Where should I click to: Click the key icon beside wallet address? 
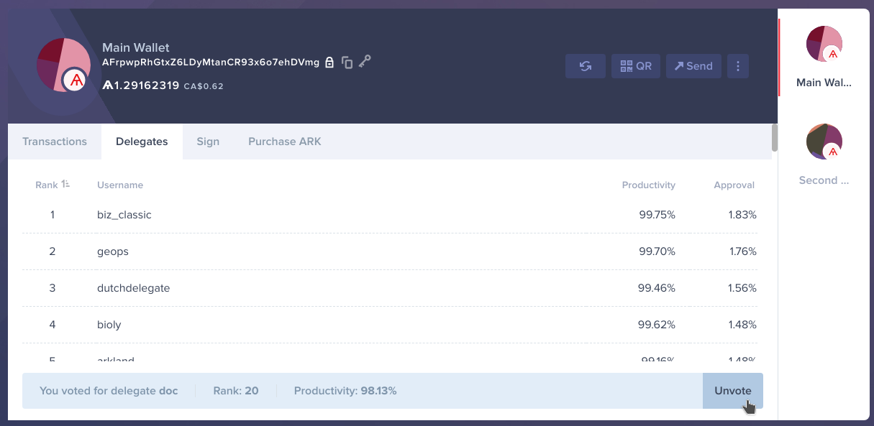(x=365, y=62)
